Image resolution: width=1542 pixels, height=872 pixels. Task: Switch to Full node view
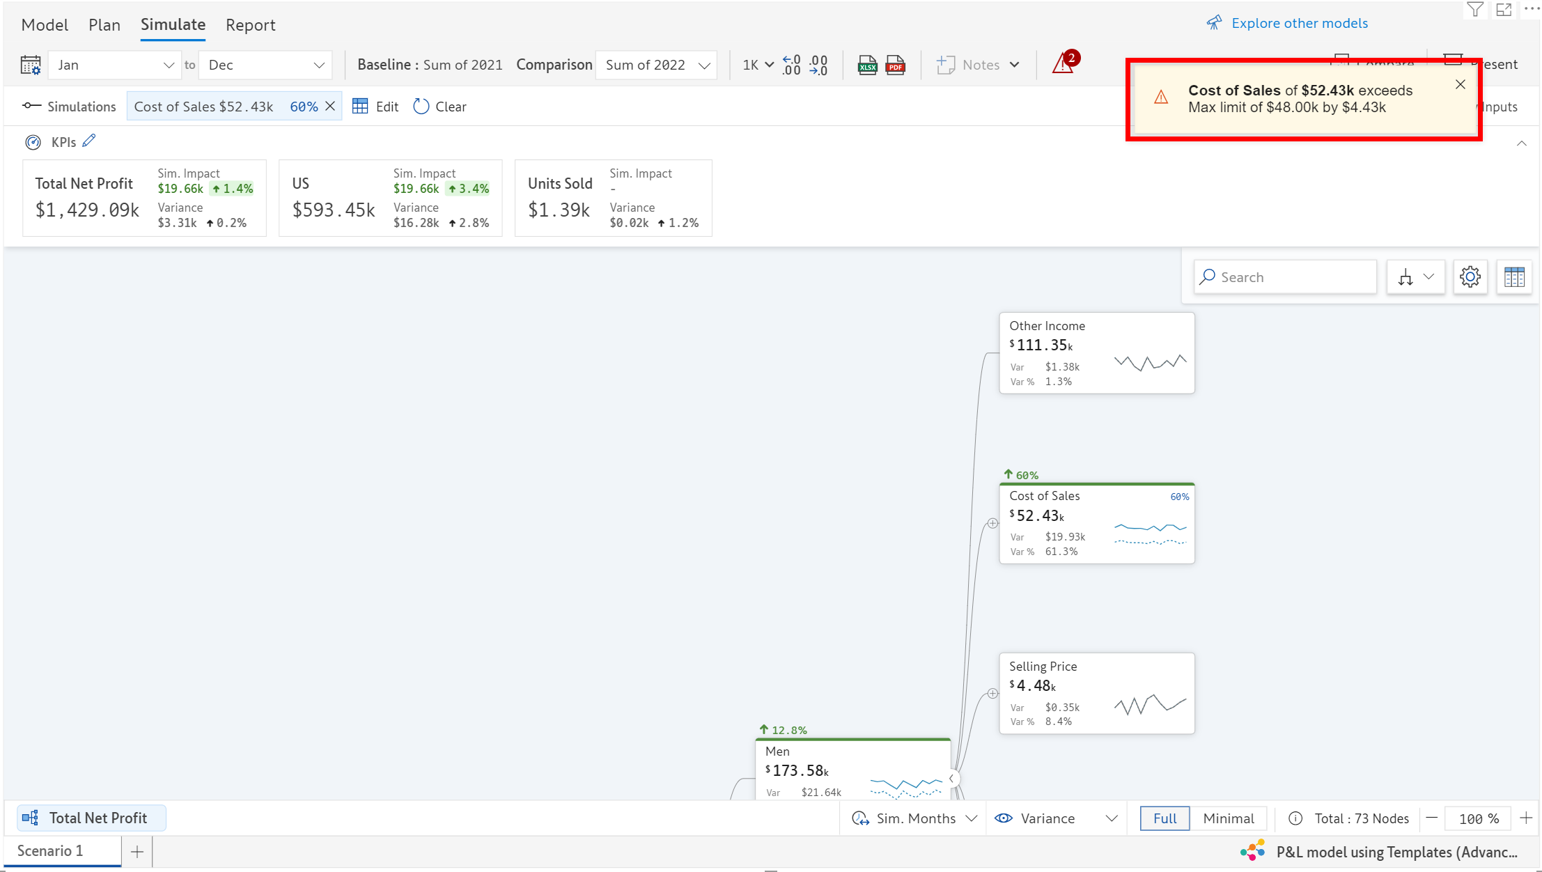[1165, 818]
